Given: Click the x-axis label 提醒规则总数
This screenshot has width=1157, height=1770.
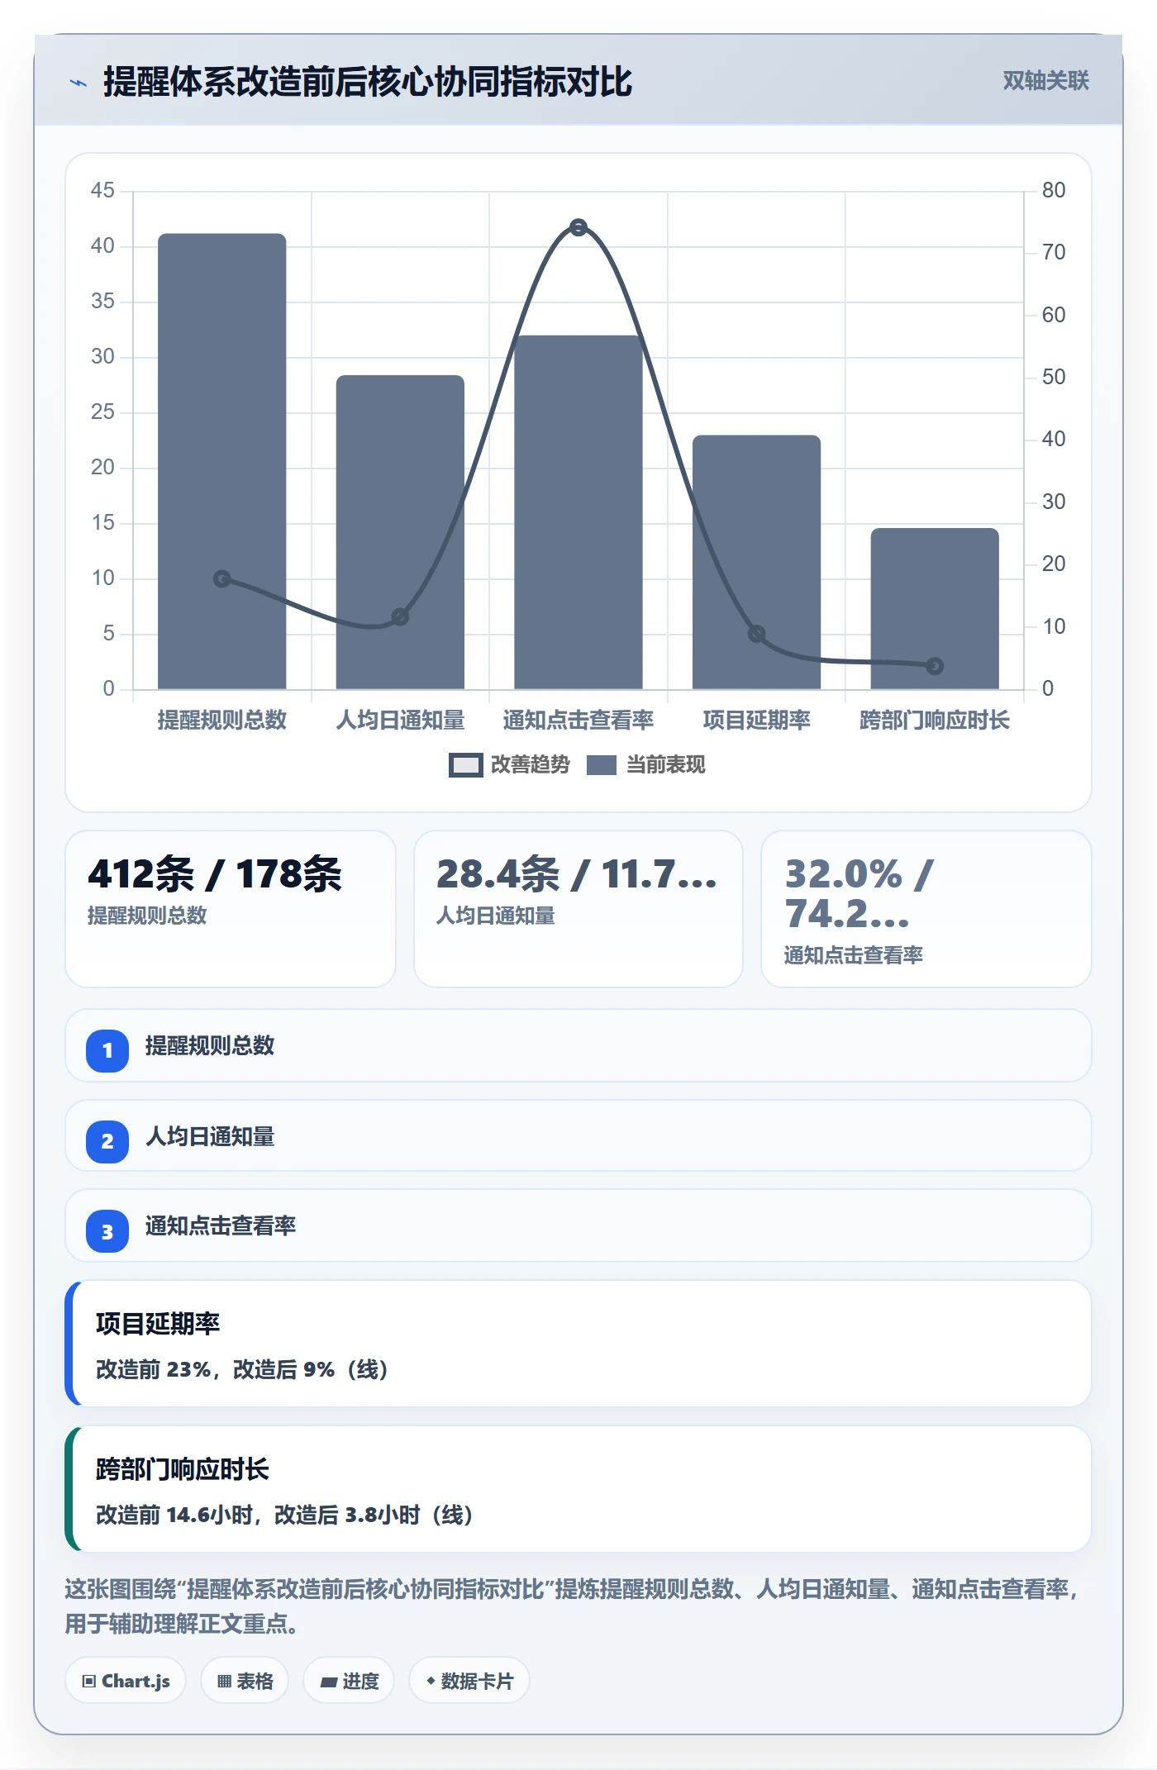Looking at the screenshot, I should [222, 721].
